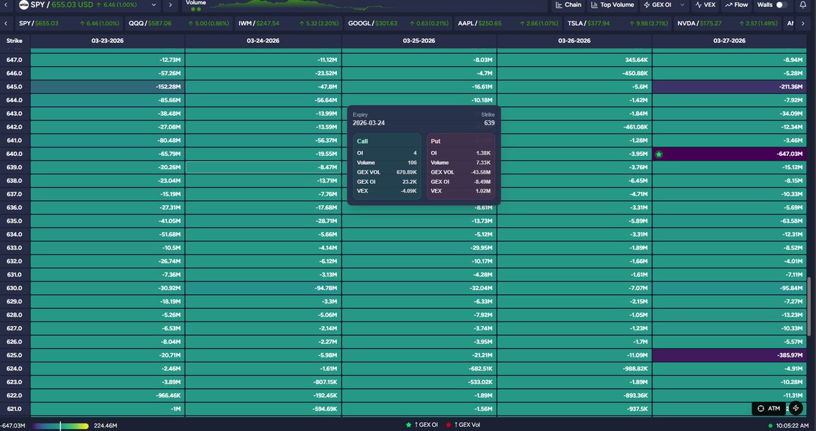Image resolution: width=816 pixels, height=431 pixels.
Task: Click the crosshair icon inside the ATM button
Action: coord(761,409)
